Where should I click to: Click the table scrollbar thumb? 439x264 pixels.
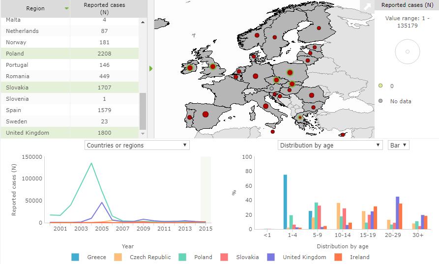143,111
